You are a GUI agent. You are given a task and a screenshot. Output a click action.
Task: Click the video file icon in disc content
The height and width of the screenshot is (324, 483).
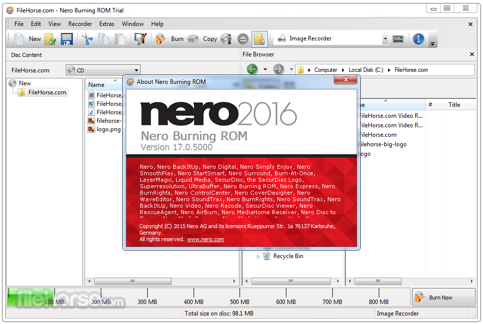point(91,95)
